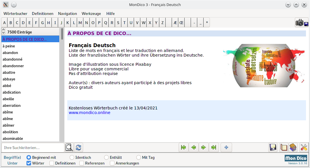This screenshot has width=310, height=168.
Task: Filter by letter Q
Action: (106, 23)
